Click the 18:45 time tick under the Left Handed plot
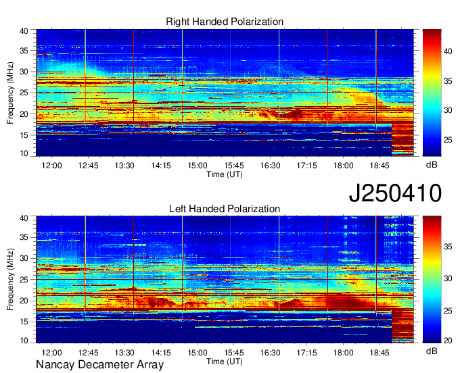Viewport: 460px width, 373px height. pos(379,352)
